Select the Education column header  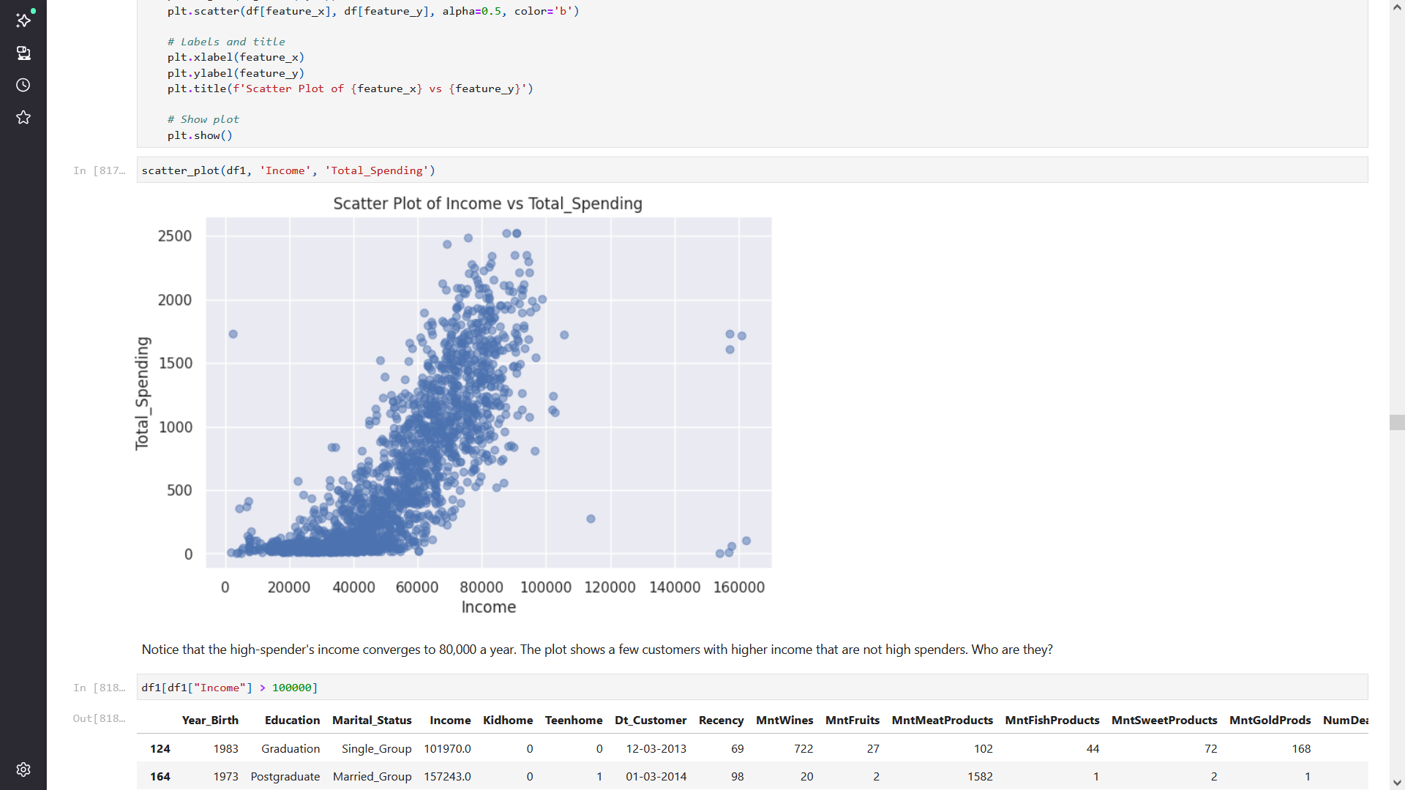click(292, 720)
